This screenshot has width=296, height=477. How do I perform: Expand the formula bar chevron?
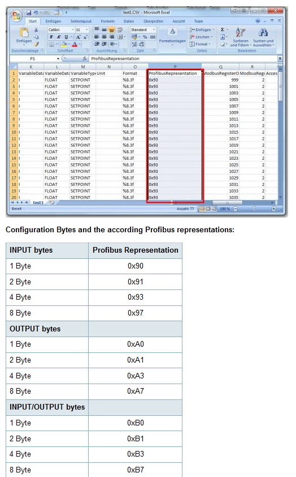280,58
